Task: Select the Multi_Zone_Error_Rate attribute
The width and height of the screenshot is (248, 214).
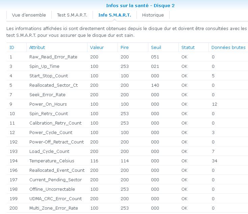Action: (x=54, y=208)
